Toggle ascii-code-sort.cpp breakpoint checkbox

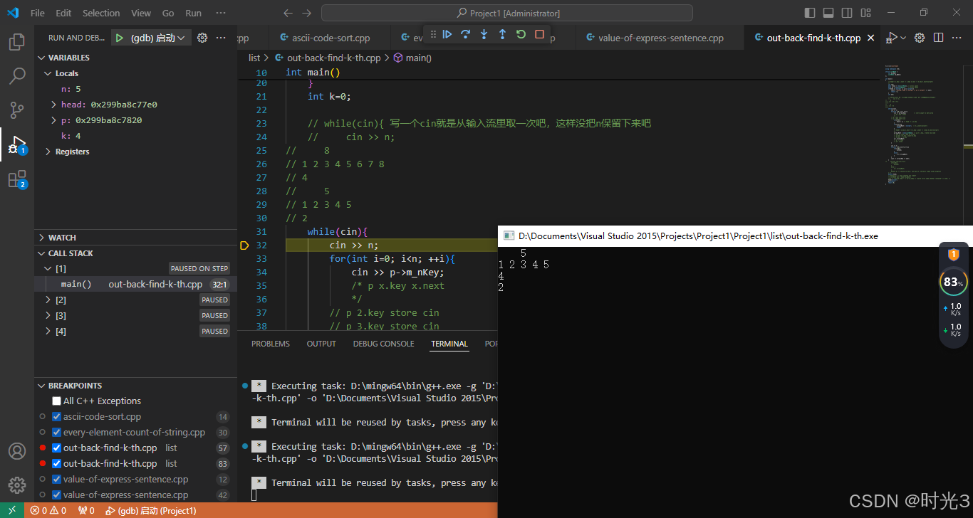tap(56, 417)
